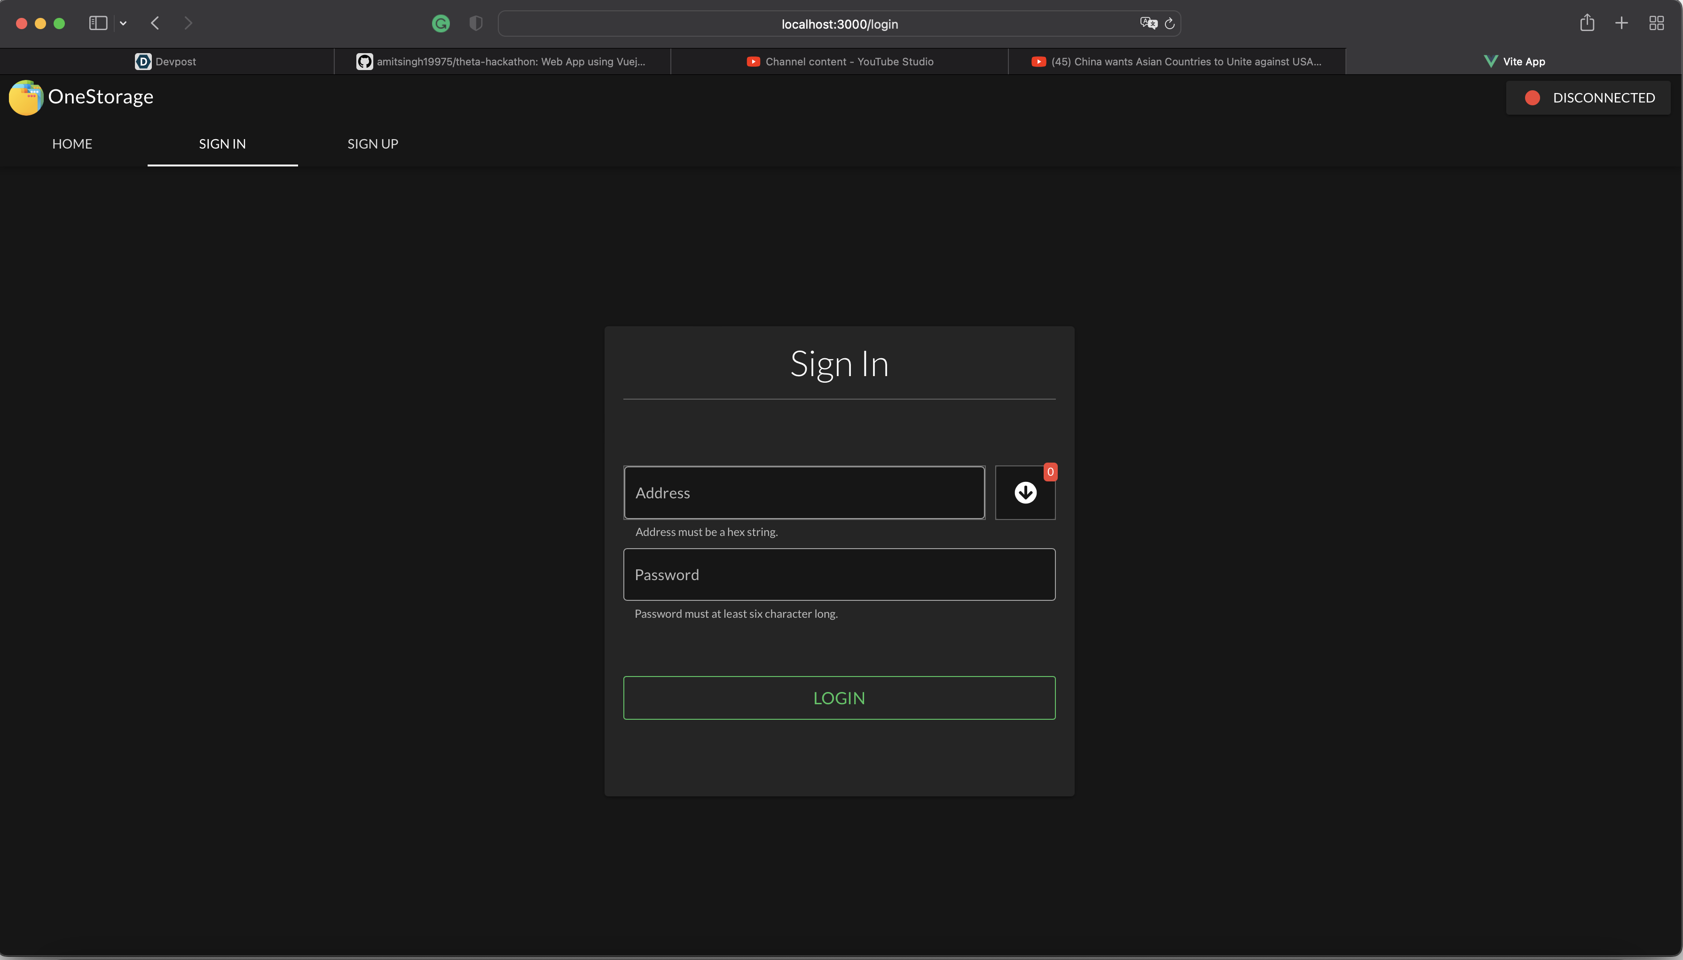Click the OneStorage logo icon
Screen dimensions: 1683x960
[x=26, y=98]
